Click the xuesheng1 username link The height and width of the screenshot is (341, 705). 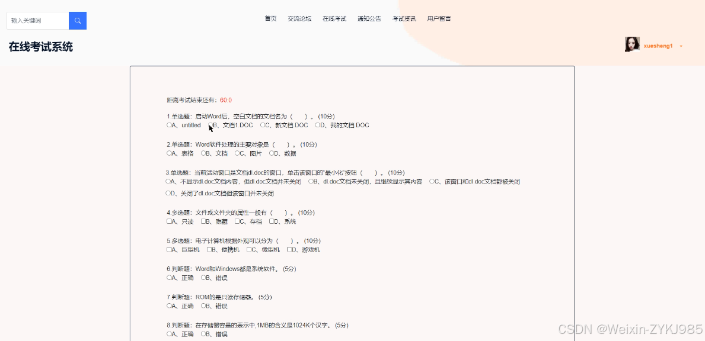pos(658,46)
